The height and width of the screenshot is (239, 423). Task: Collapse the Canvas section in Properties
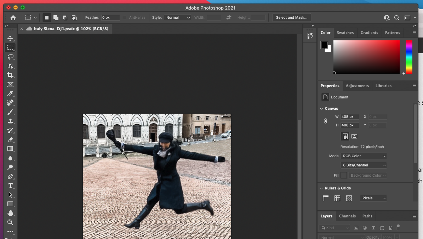click(321, 108)
